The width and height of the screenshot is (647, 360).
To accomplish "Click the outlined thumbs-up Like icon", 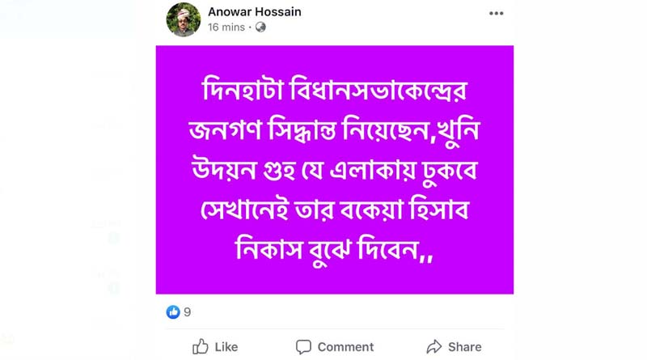I will tap(201, 346).
